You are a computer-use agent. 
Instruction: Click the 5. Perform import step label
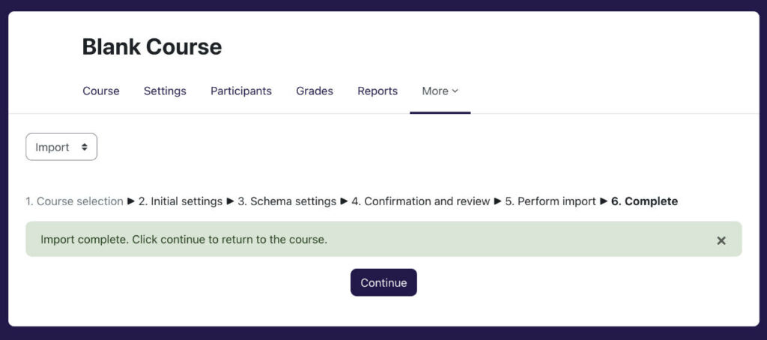(551, 201)
